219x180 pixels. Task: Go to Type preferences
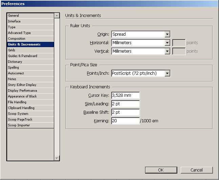(x=31, y=27)
